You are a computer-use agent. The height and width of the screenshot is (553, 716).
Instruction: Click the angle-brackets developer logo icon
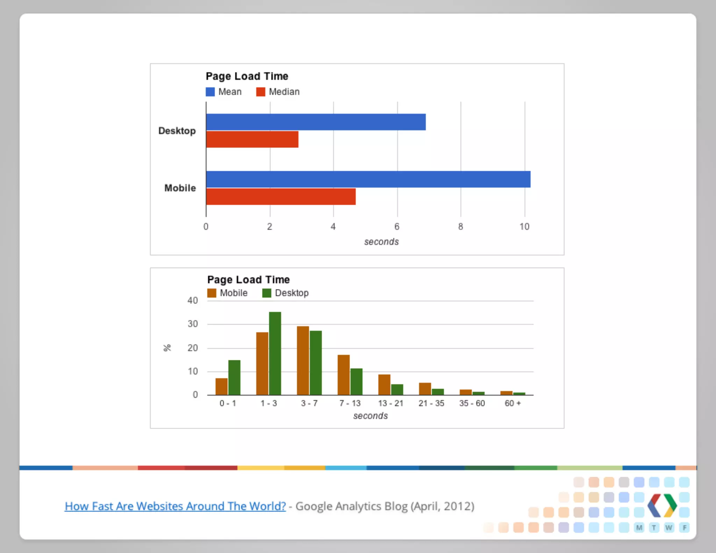662,505
